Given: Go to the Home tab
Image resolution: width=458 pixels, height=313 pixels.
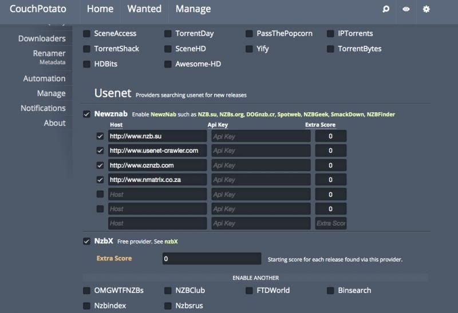Looking at the screenshot, I should (x=100, y=9).
